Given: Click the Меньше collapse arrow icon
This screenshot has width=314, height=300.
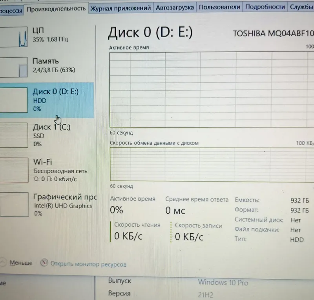Looking at the screenshot, I should pos(3,262).
